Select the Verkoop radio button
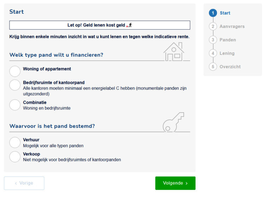The image size is (265, 202). [15, 157]
